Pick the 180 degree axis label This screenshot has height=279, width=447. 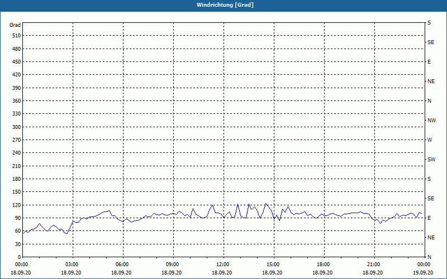pos(17,179)
